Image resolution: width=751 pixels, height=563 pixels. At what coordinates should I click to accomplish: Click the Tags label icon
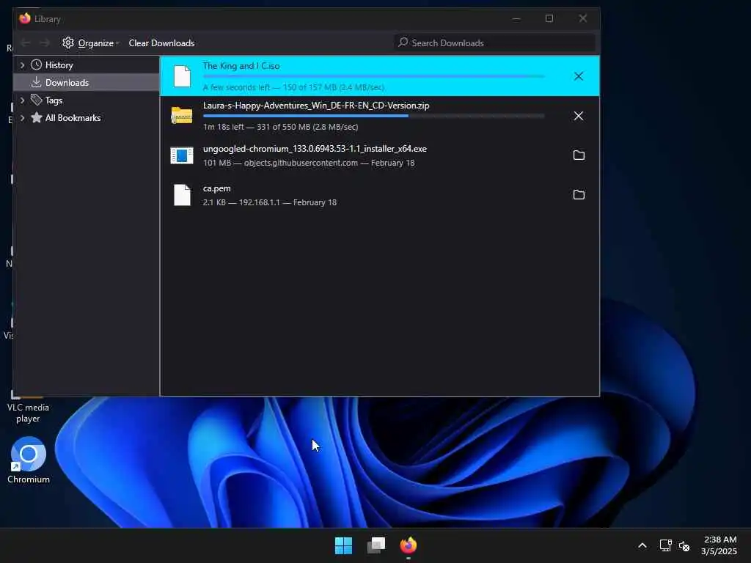click(37, 100)
